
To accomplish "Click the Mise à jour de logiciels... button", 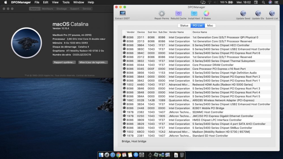I will click(93, 62).
